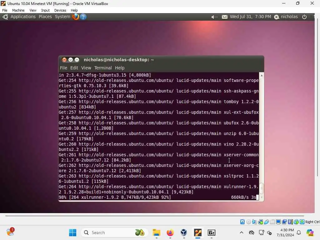Click the VirtualBox hard disk activity icon
The height and width of the screenshot is (240, 320).
click(242, 222)
